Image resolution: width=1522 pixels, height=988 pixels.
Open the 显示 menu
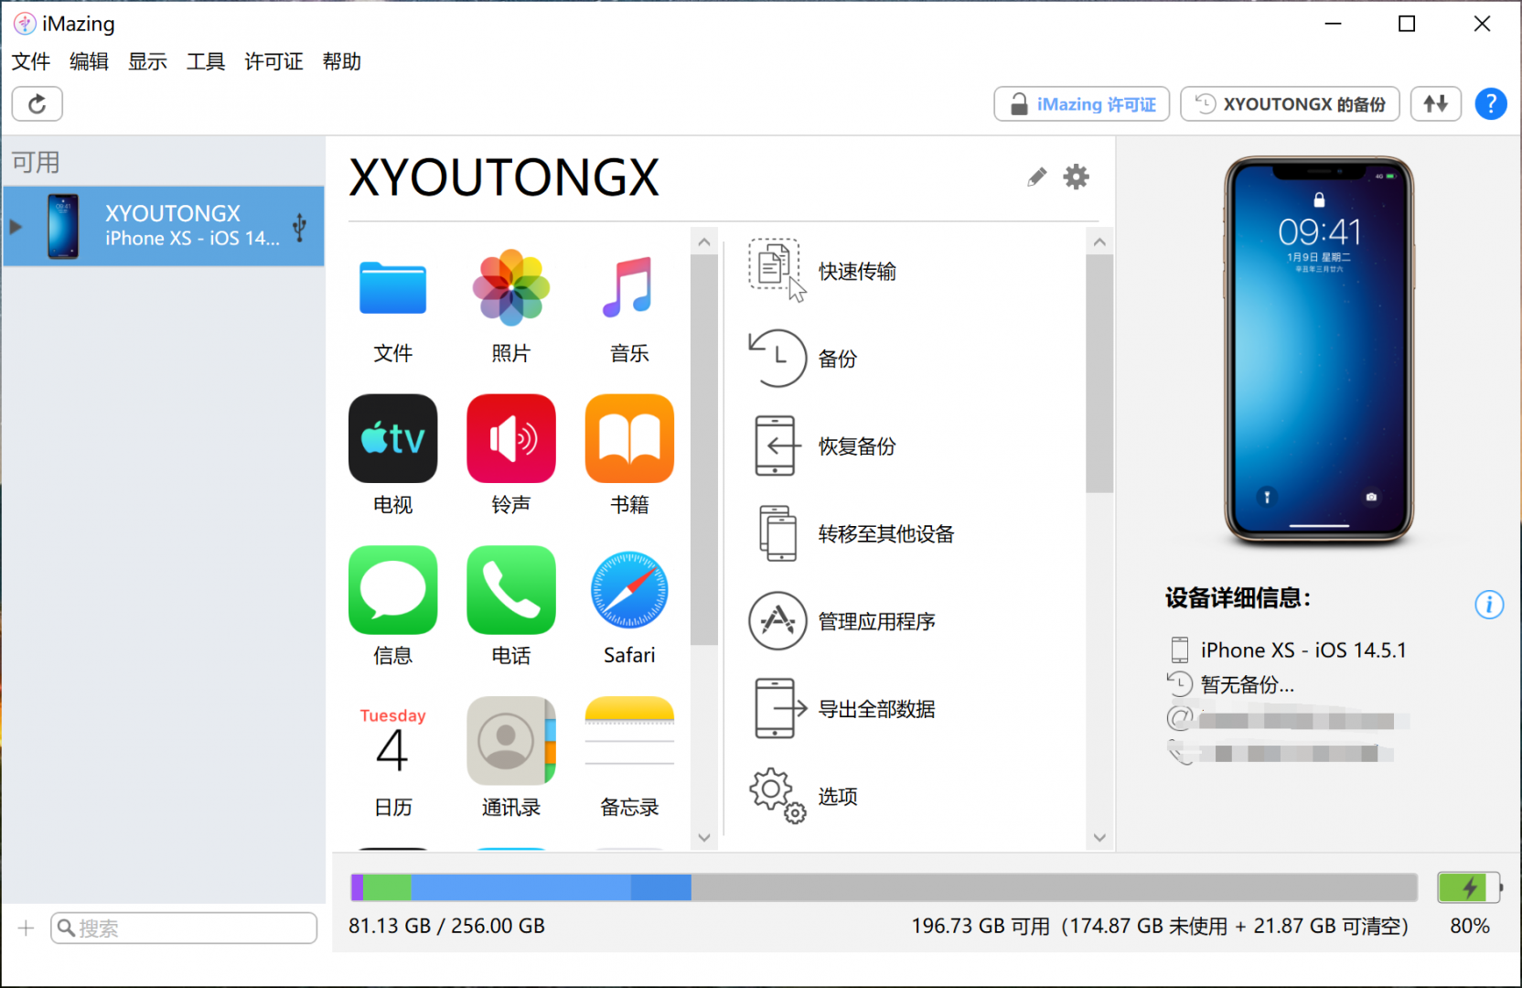coord(147,61)
